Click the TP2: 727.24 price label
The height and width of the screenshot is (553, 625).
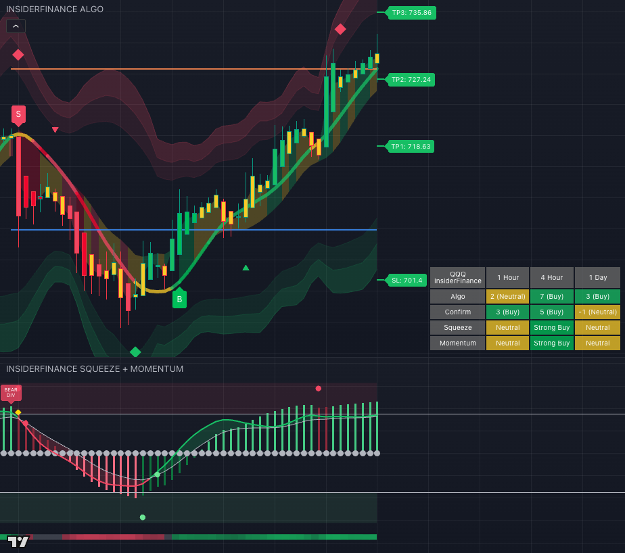coord(411,80)
